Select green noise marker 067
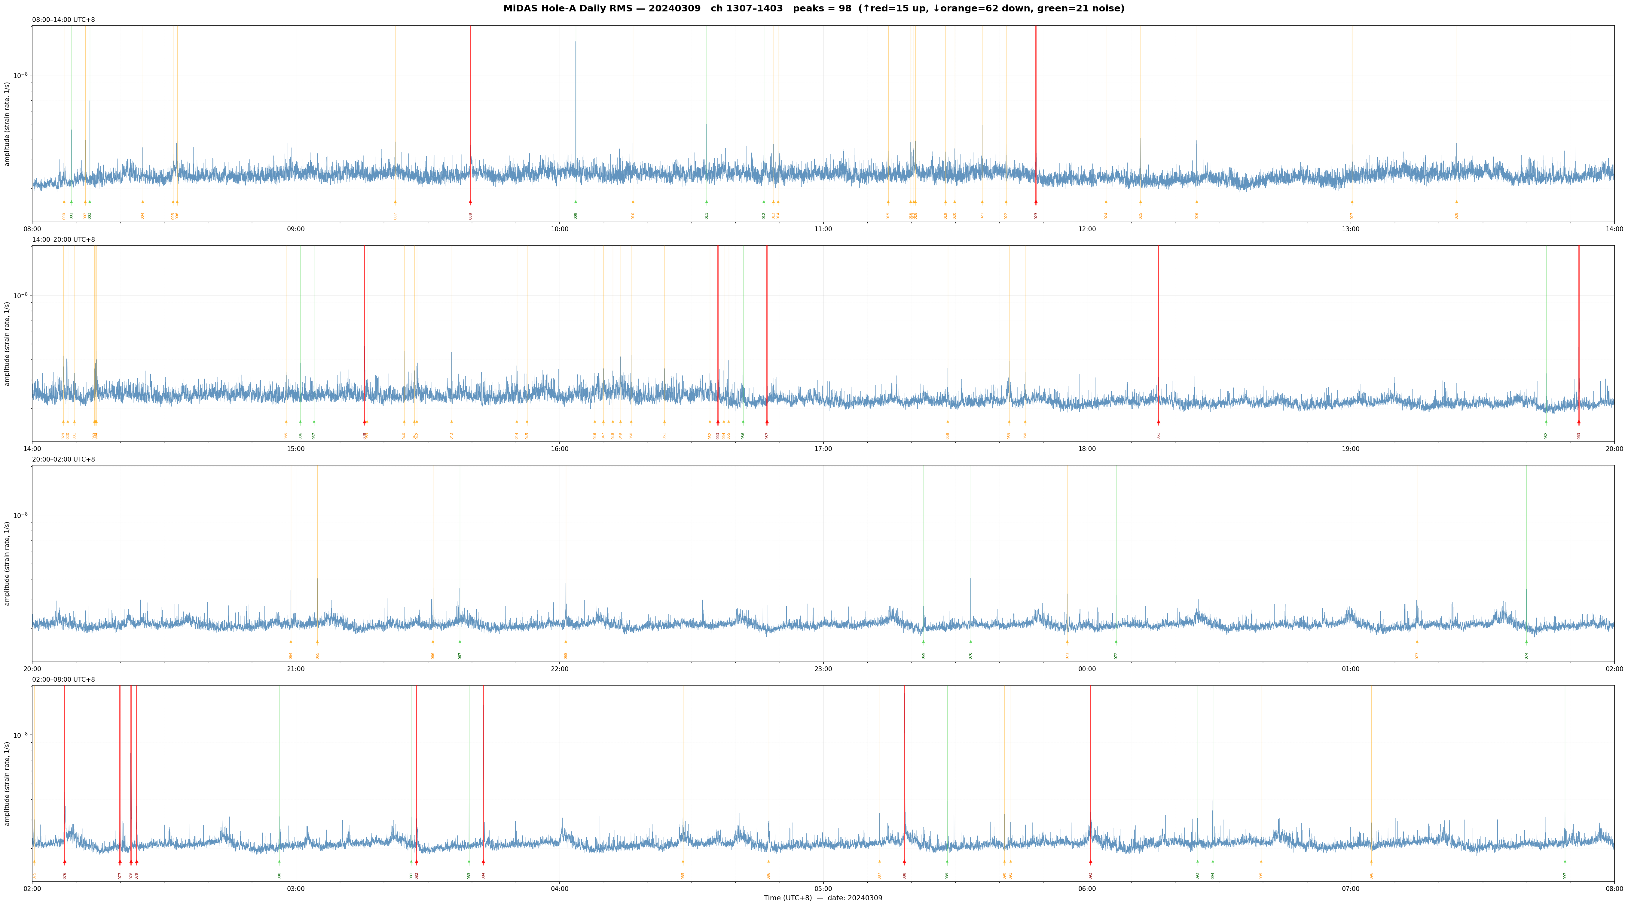The image size is (1628, 906). pos(460,641)
